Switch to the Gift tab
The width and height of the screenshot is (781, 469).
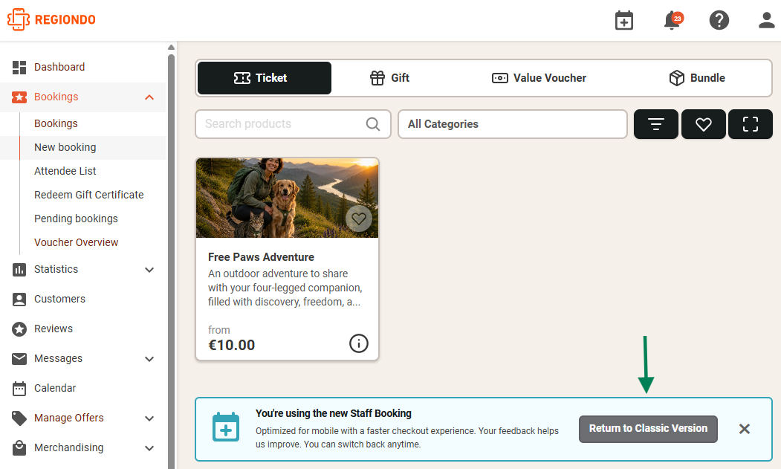[x=389, y=78]
